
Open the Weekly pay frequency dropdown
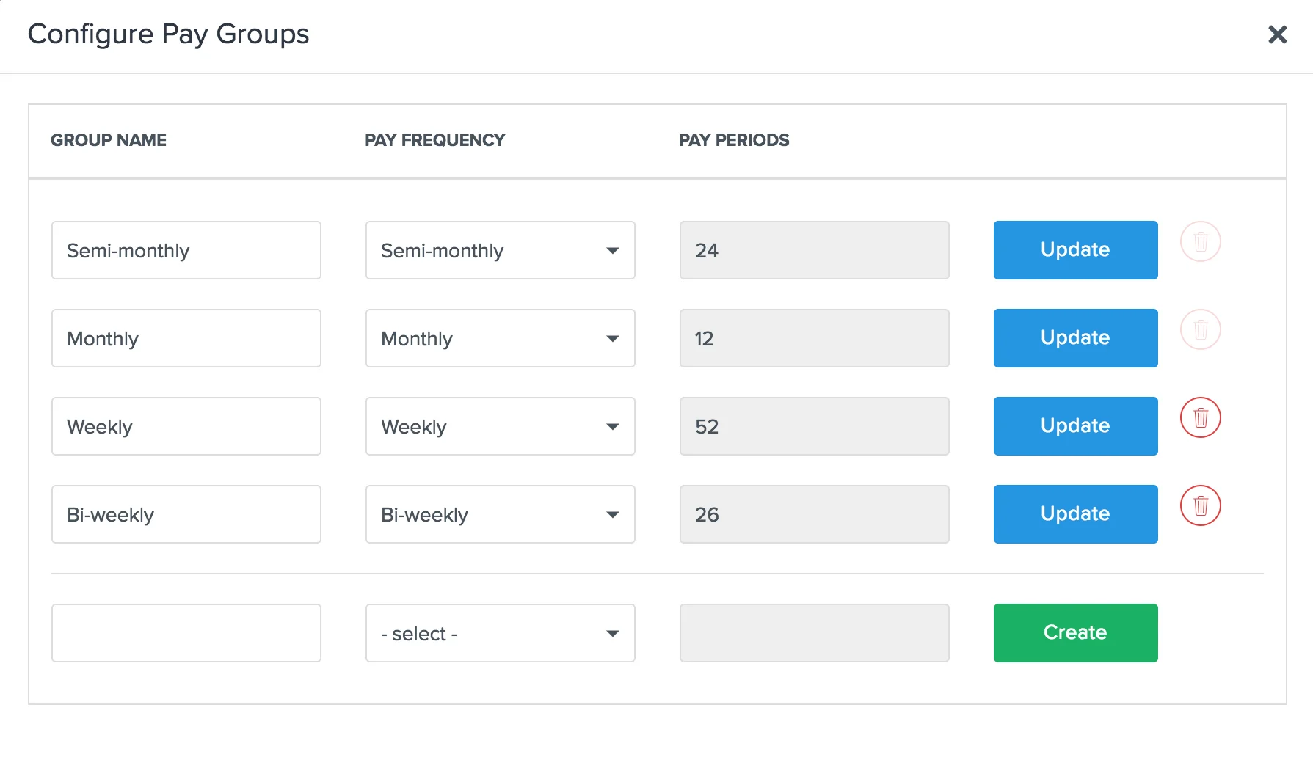pos(500,426)
